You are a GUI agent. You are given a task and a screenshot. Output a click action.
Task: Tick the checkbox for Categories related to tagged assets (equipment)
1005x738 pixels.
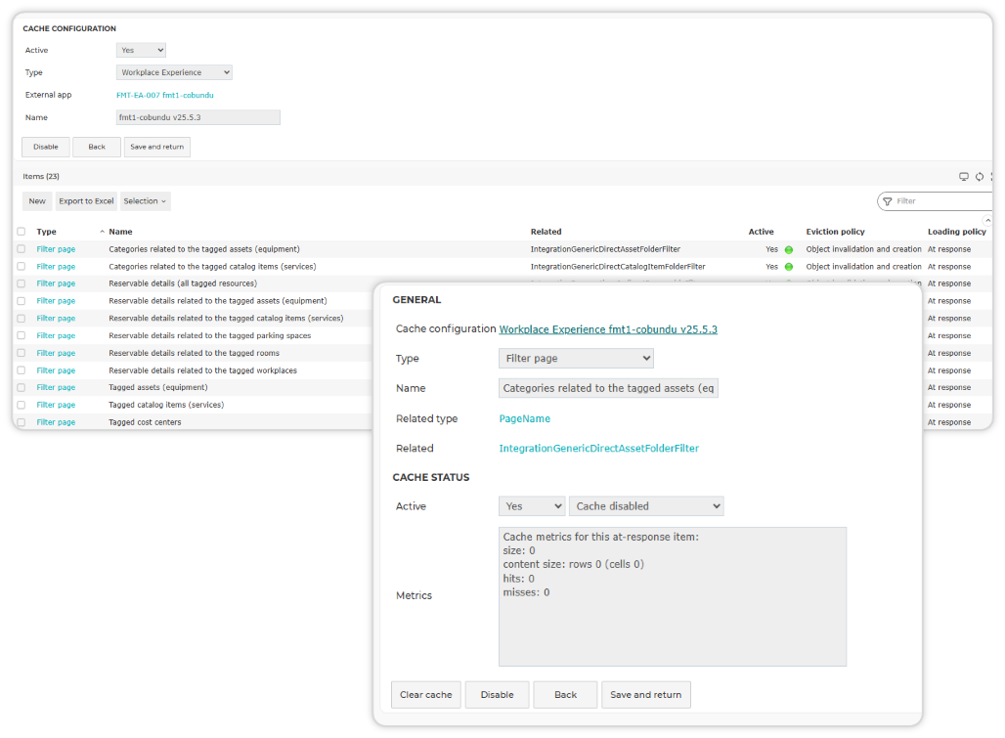22,249
